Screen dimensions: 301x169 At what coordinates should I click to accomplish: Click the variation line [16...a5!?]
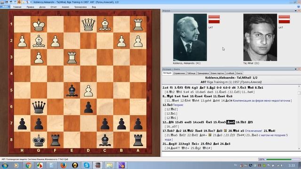click(x=172, y=126)
